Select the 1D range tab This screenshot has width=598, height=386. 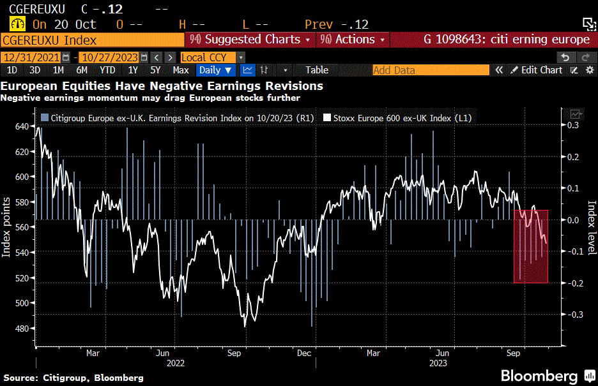click(x=12, y=70)
